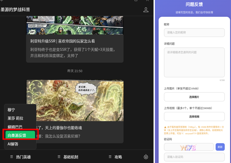The height and width of the screenshot is (163, 231).
Task: Select 蝴姆巴巴 menu entry
Action: click(20, 127)
